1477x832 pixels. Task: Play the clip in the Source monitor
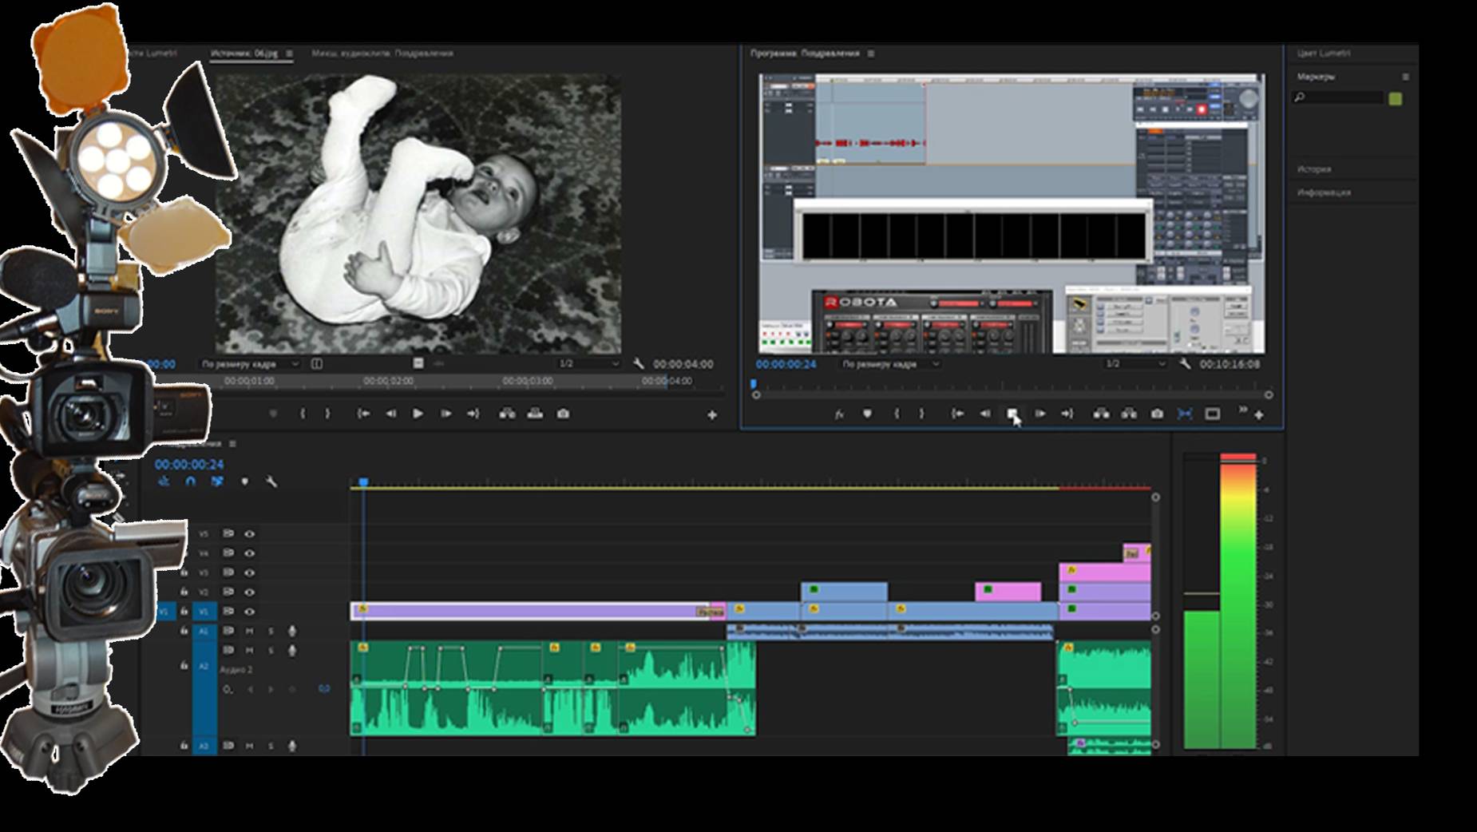tap(418, 414)
